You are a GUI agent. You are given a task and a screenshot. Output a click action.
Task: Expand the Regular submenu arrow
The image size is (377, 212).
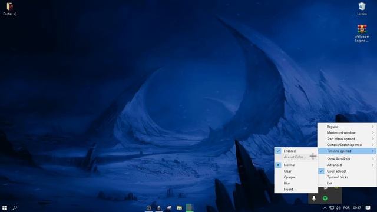pos(373,127)
